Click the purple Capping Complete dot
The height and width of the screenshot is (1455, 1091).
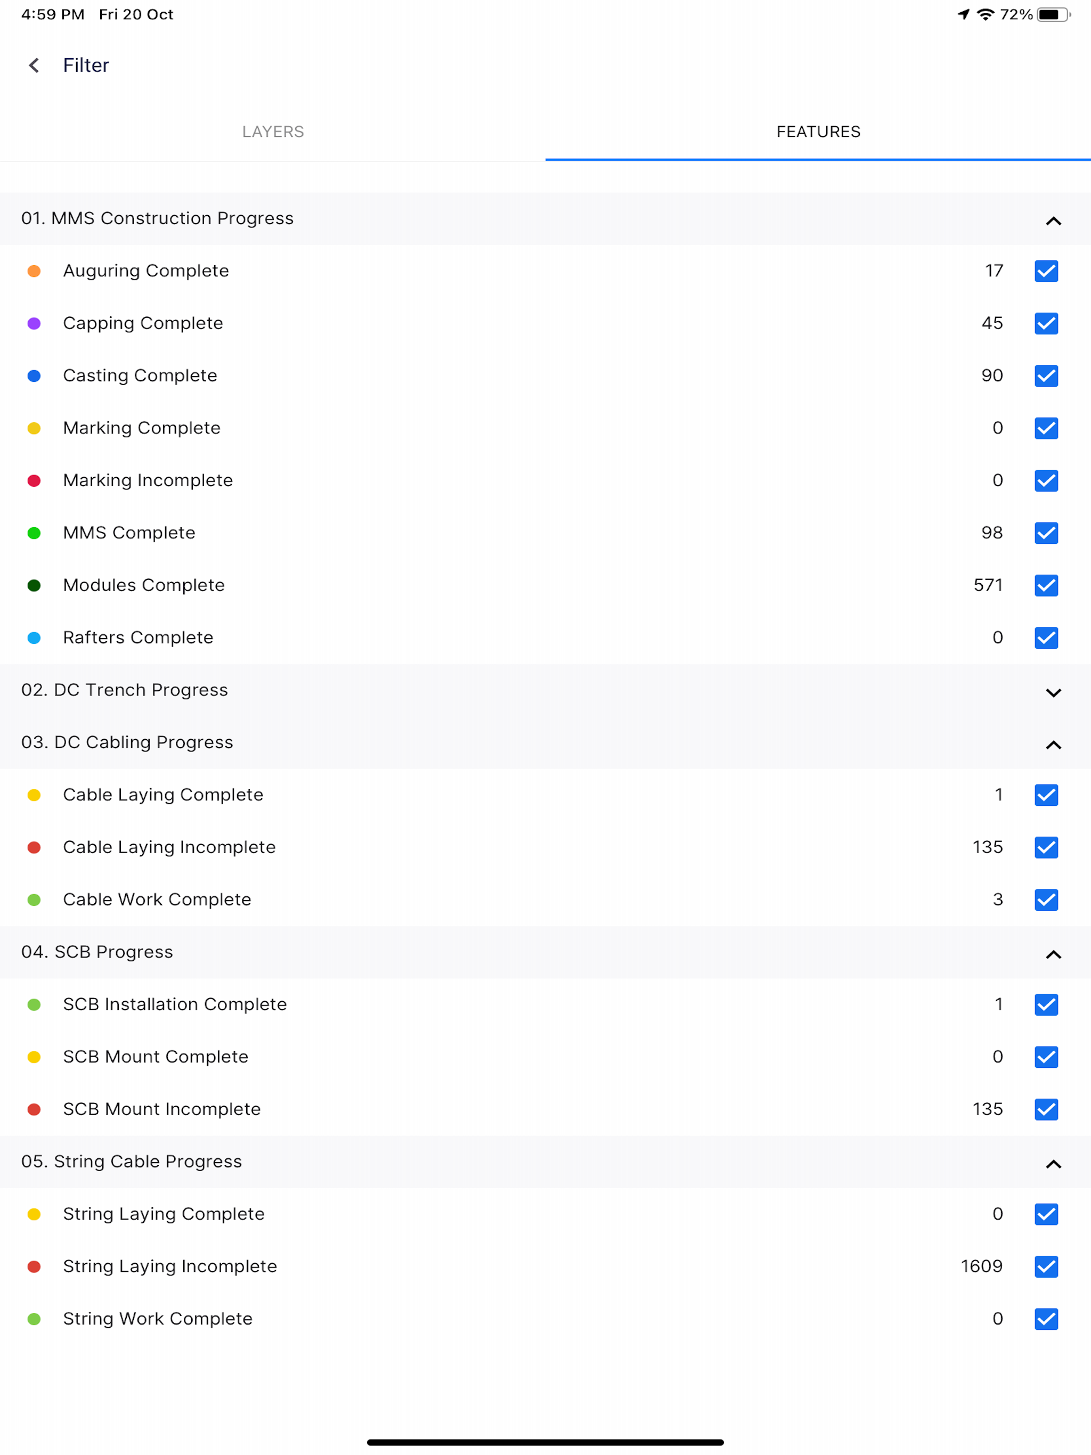34,324
